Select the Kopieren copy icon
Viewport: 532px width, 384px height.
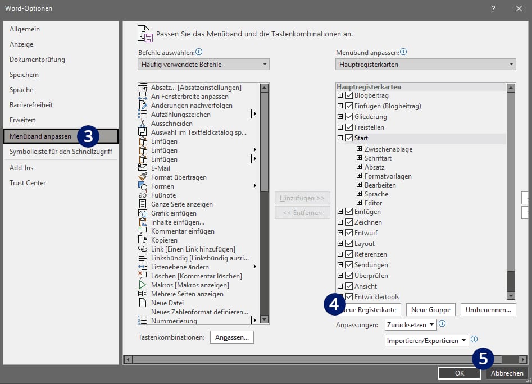point(143,240)
